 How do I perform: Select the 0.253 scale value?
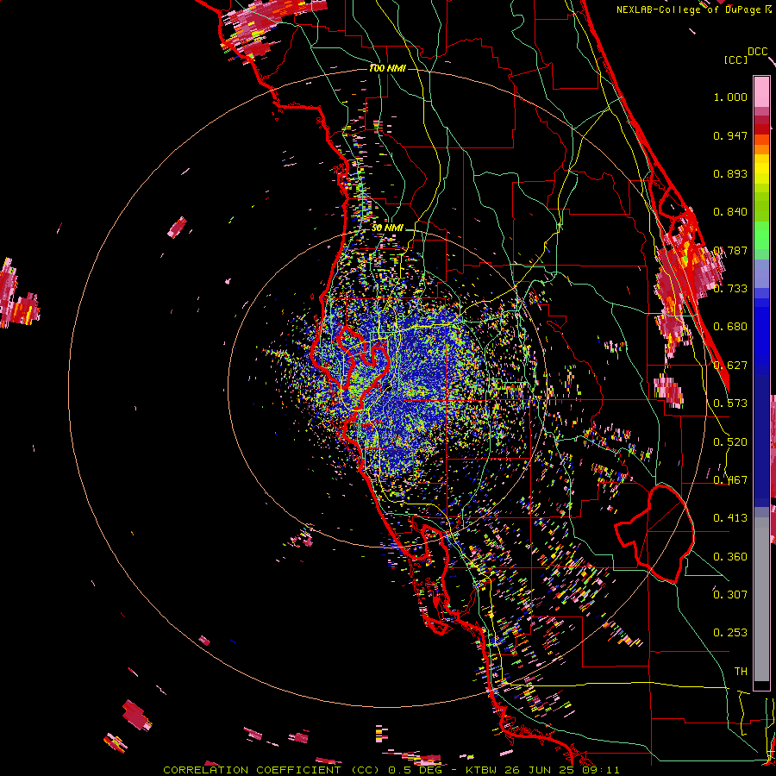coord(730,633)
